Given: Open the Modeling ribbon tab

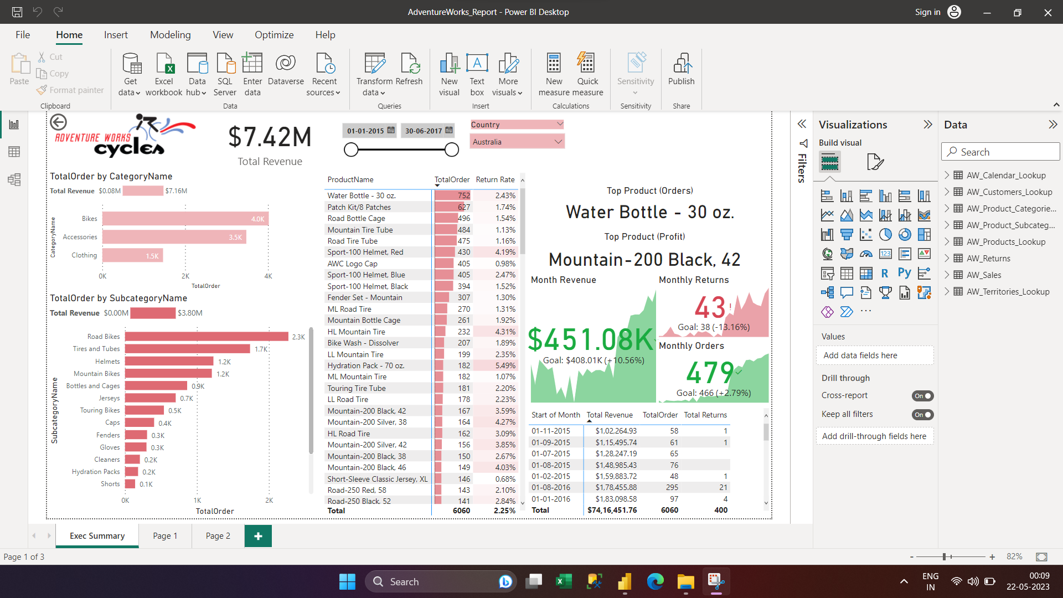Looking at the screenshot, I should [170, 35].
